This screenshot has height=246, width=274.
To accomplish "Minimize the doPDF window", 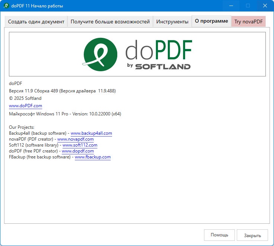I will pyautogui.click(x=231, y=6).
